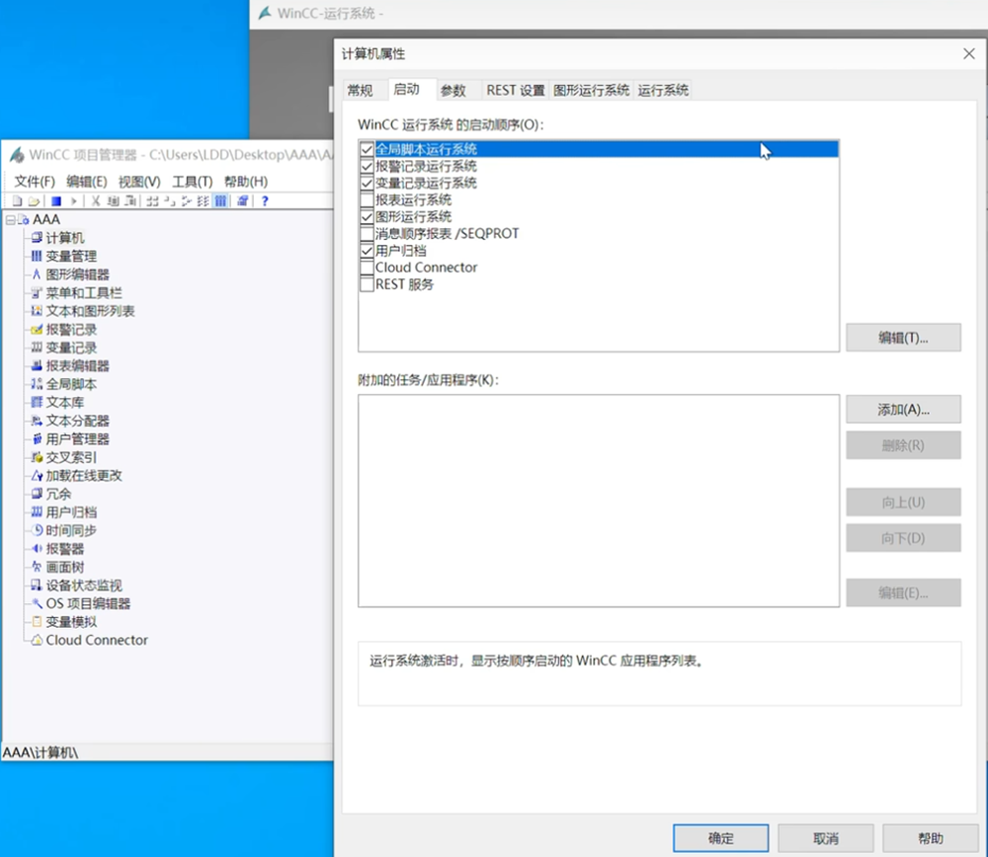988x857 pixels.
Task: Open the 参数 tab
Action: point(453,90)
